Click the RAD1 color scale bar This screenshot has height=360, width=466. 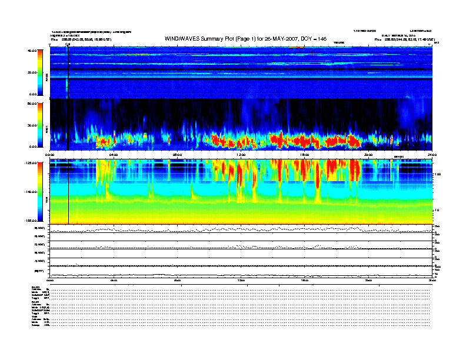(40, 125)
